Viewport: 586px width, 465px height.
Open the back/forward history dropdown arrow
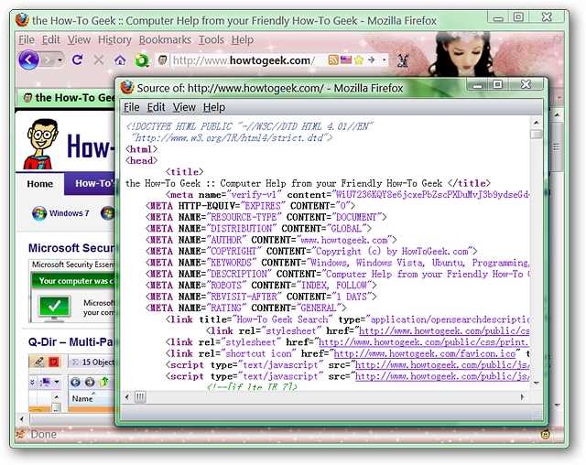(x=60, y=60)
